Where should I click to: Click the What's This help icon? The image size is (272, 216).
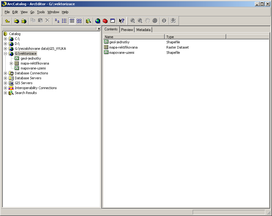pos(122,21)
